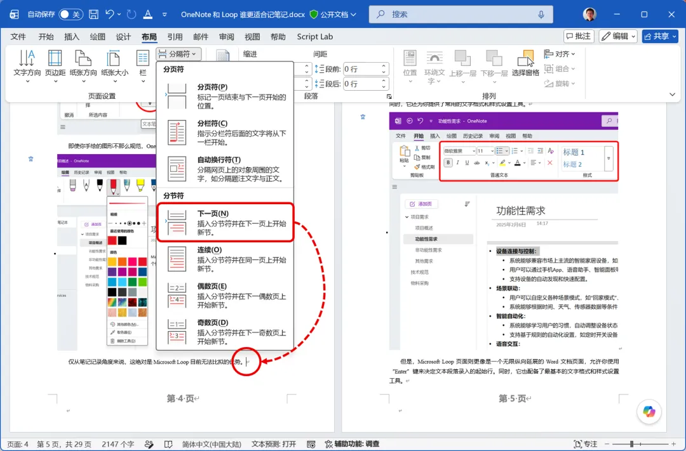This screenshot has width=686, height=451.
Task: Select 自动换行符(T) text wrapping break
Action: pos(225,169)
